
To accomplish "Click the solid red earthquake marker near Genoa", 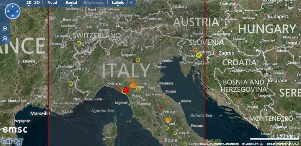I will tap(126, 90).
